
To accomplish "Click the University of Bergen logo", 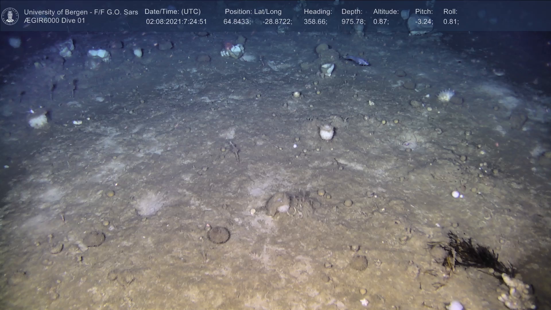I will pyautogui.click(x=10, y=16).
